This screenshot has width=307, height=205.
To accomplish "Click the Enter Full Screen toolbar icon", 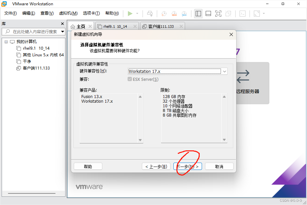I will 218,14.
